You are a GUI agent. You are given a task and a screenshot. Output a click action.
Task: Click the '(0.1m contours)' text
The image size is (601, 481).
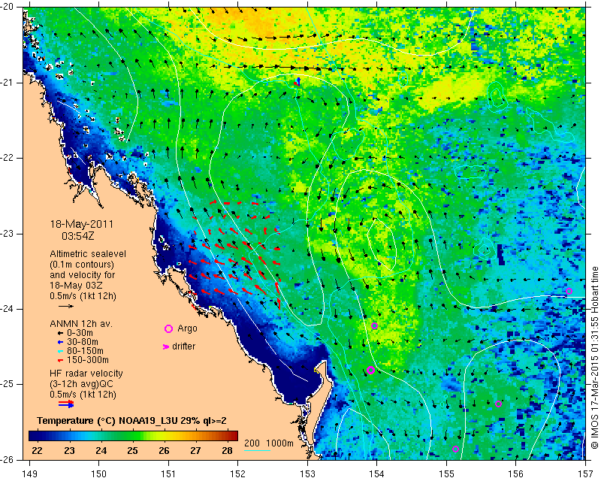pos(82,265)
